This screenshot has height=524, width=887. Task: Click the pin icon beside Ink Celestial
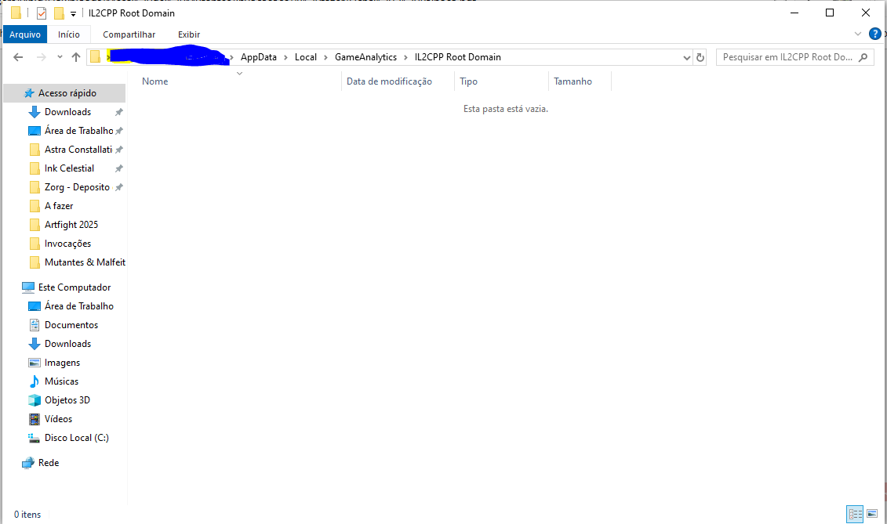pyautogui.click(x=118, y=168)
